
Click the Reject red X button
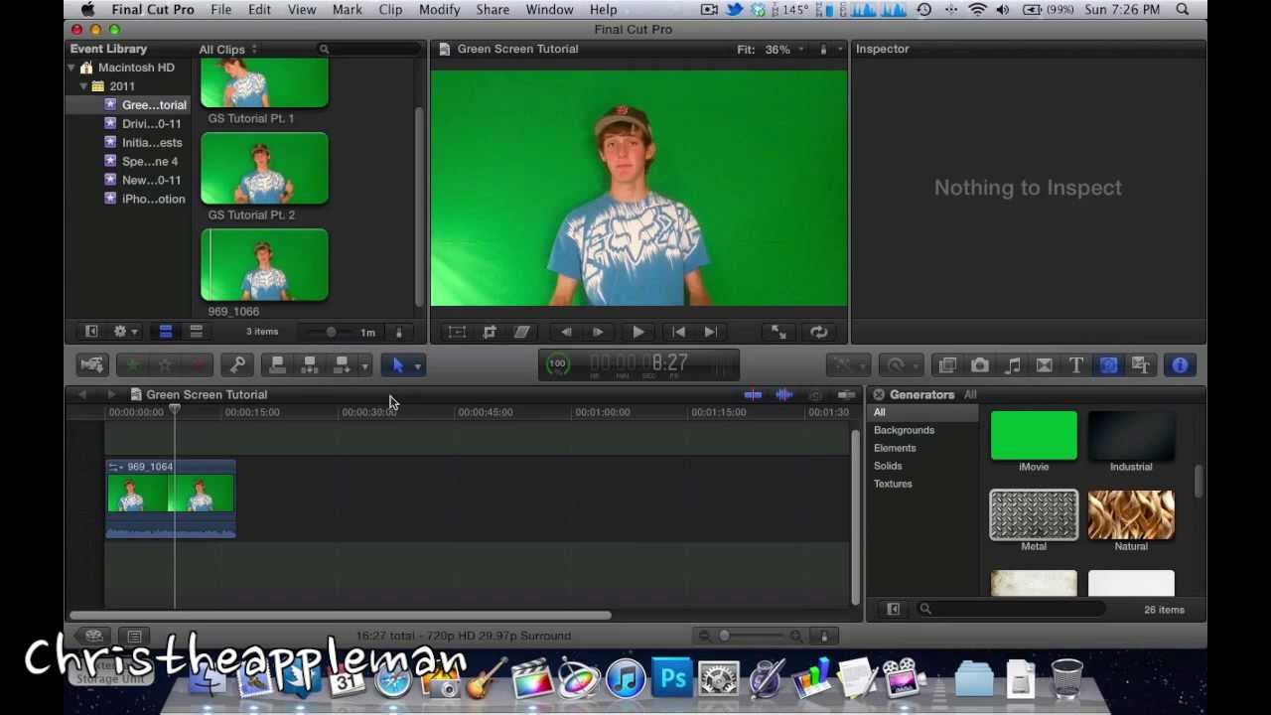coord(198,365)
